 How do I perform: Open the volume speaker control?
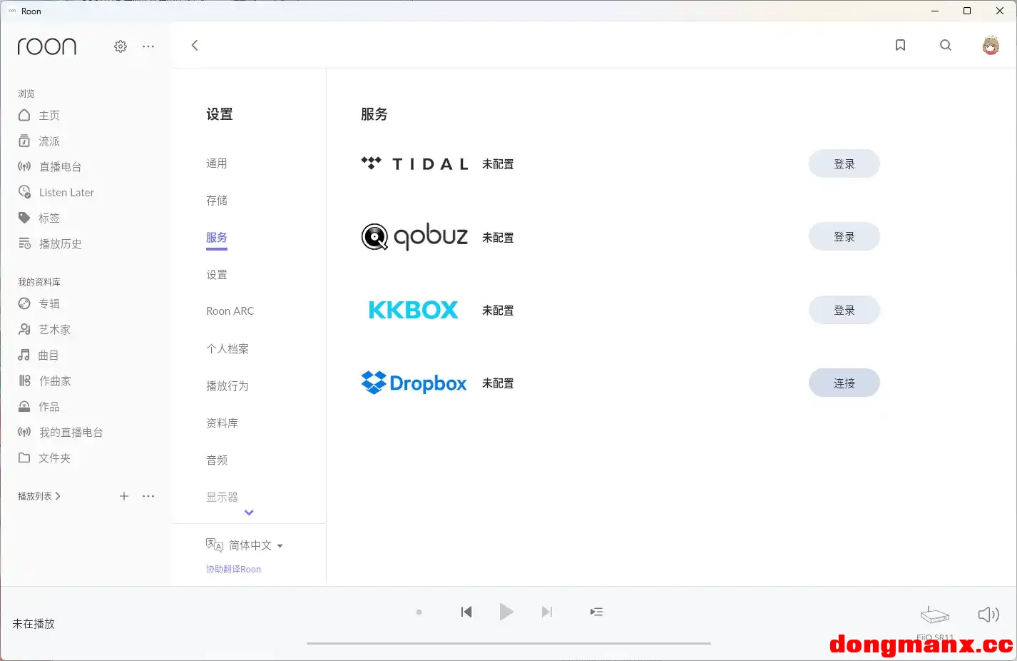tap(988, 615)
